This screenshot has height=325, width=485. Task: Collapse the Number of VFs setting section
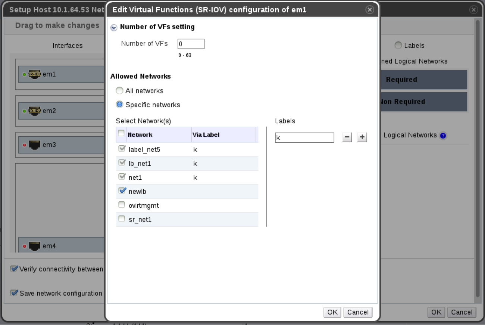tap(114, 27)
